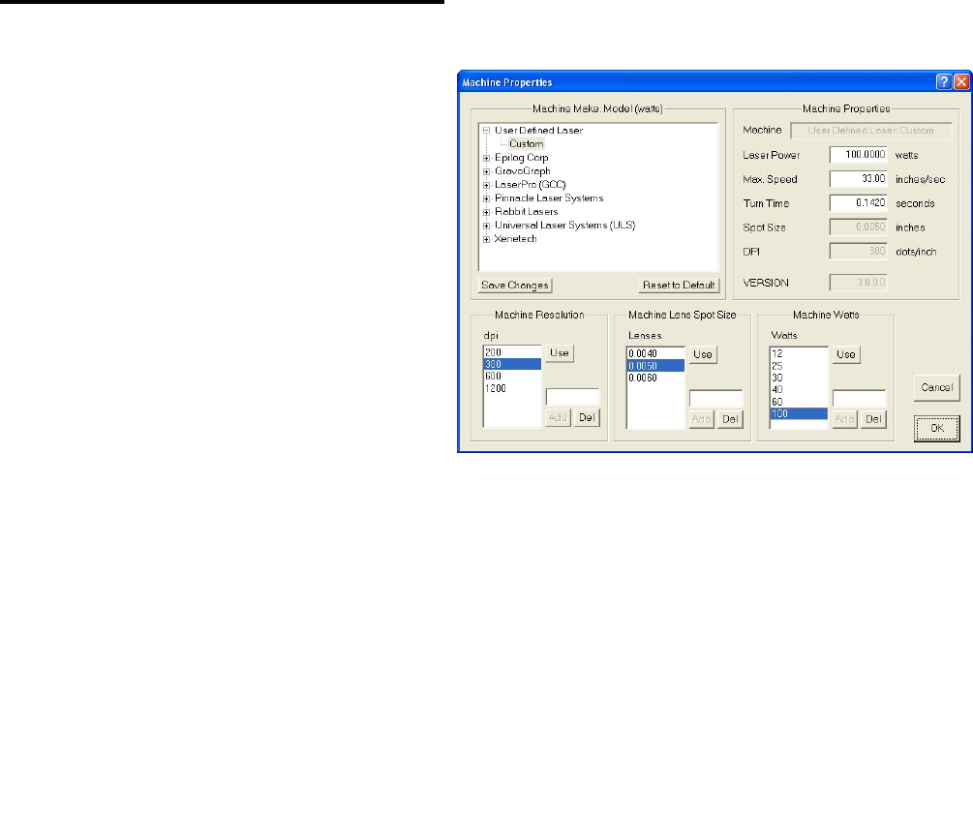Click the OK button

pyautogui.click(x=937, y=428)
